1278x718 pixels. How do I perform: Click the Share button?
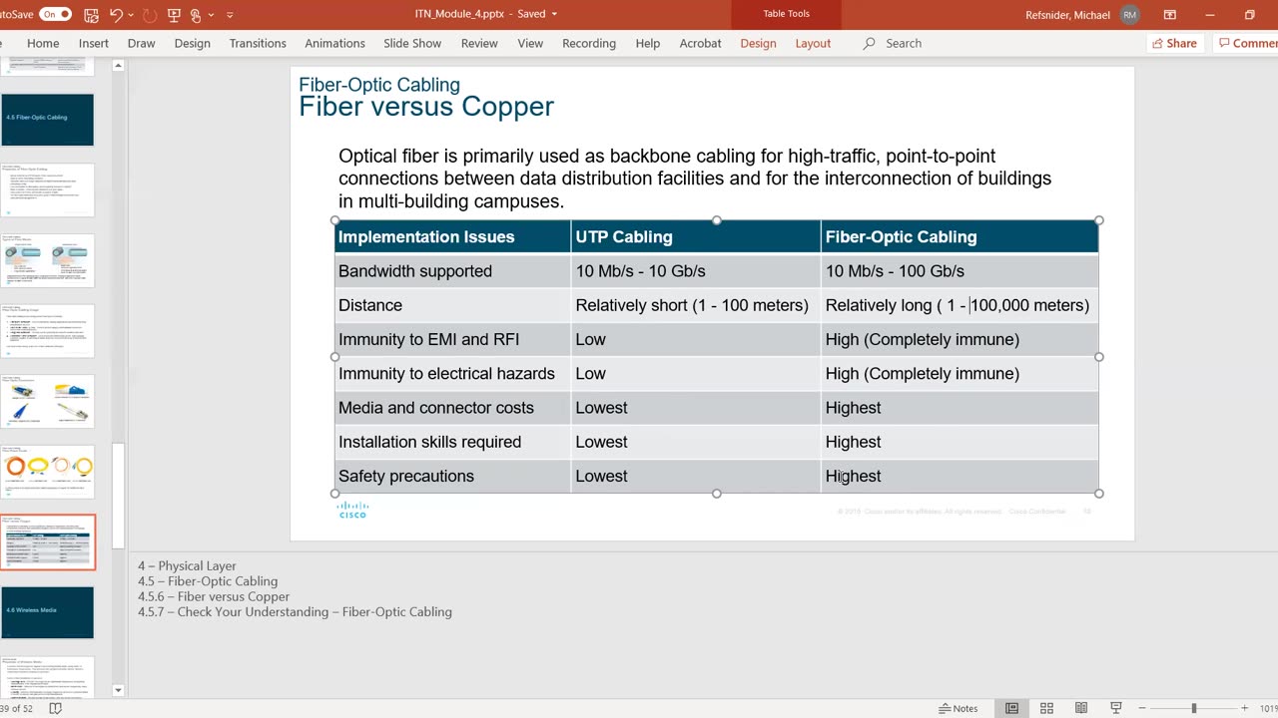coord(1173,43)
